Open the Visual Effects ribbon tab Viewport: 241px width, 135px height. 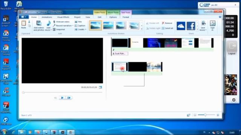(63, 17)
